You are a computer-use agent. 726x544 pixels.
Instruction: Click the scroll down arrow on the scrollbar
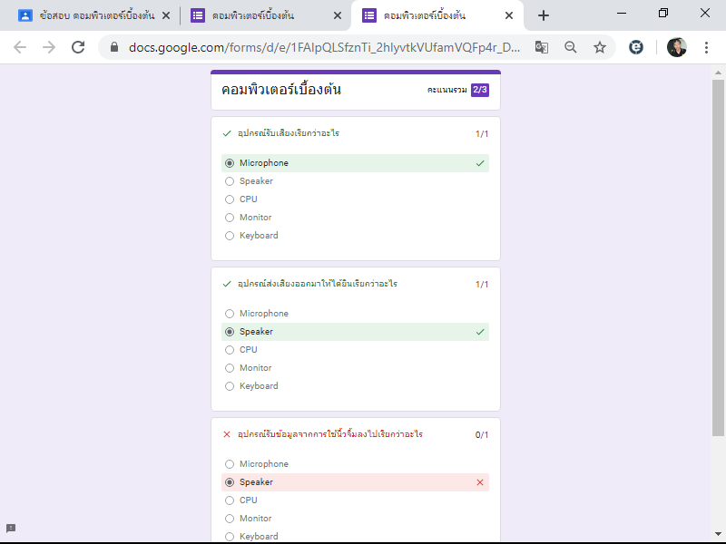pos(718,534)
